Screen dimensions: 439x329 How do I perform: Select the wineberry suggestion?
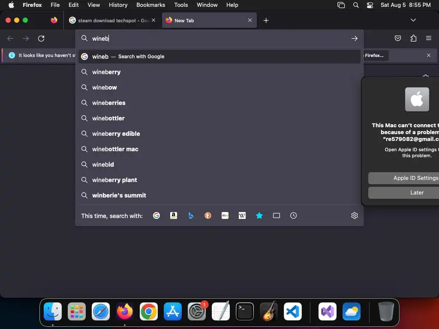point(219,72)
